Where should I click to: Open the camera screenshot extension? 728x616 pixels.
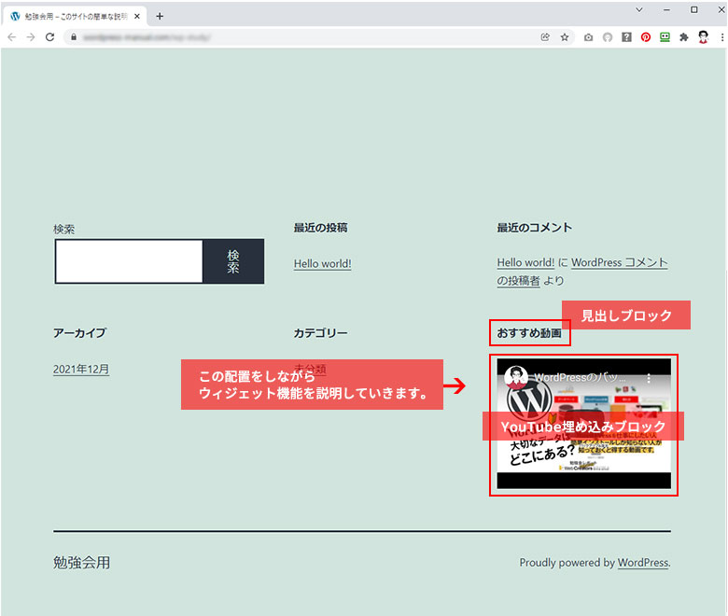click(588, 37)
